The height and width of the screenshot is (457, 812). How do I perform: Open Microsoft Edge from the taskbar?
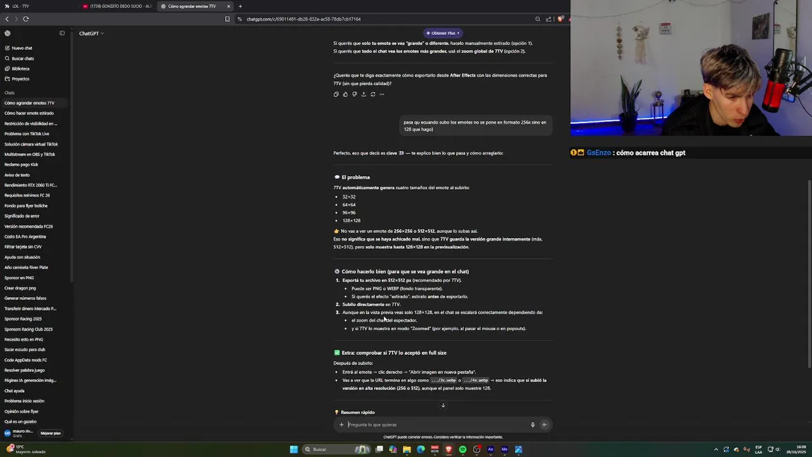pos(421,449)
